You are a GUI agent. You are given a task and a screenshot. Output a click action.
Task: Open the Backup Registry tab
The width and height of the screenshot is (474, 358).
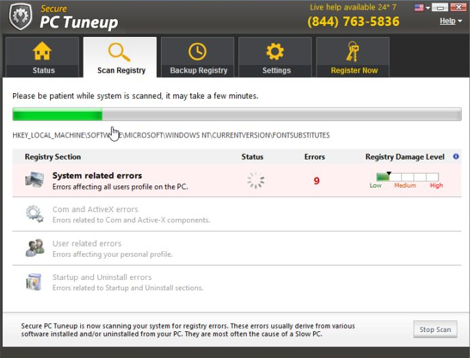(x=197, y=57)
